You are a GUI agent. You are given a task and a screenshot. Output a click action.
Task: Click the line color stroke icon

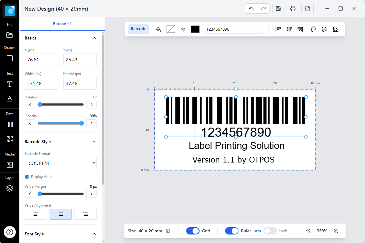[183, 29]
